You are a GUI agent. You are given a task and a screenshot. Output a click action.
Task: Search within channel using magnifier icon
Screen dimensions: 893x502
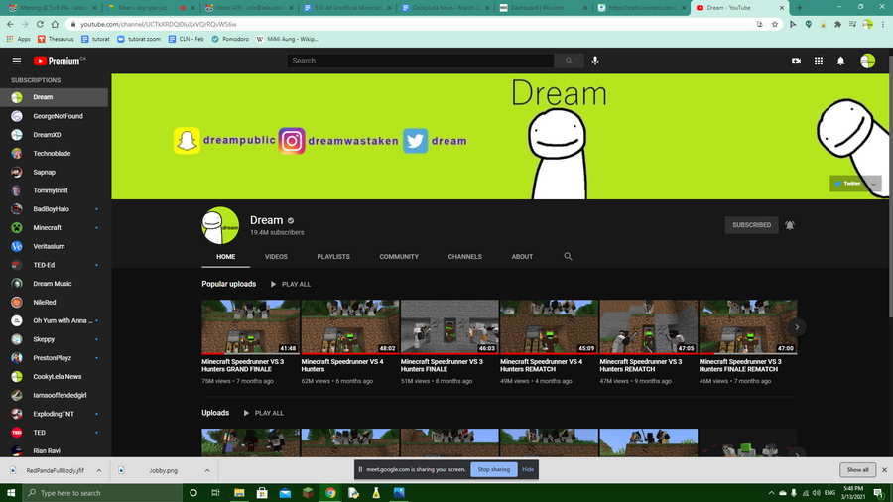[568, 257]
